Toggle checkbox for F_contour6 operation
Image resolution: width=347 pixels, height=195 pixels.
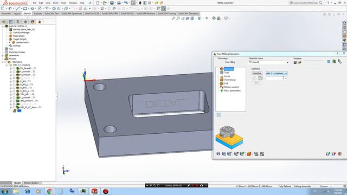(x=14, y=75)
